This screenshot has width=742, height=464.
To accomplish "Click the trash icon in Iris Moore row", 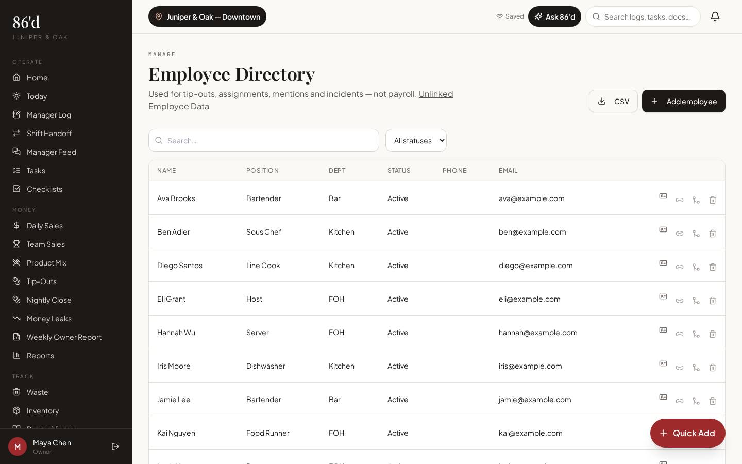I will [713, 368].
